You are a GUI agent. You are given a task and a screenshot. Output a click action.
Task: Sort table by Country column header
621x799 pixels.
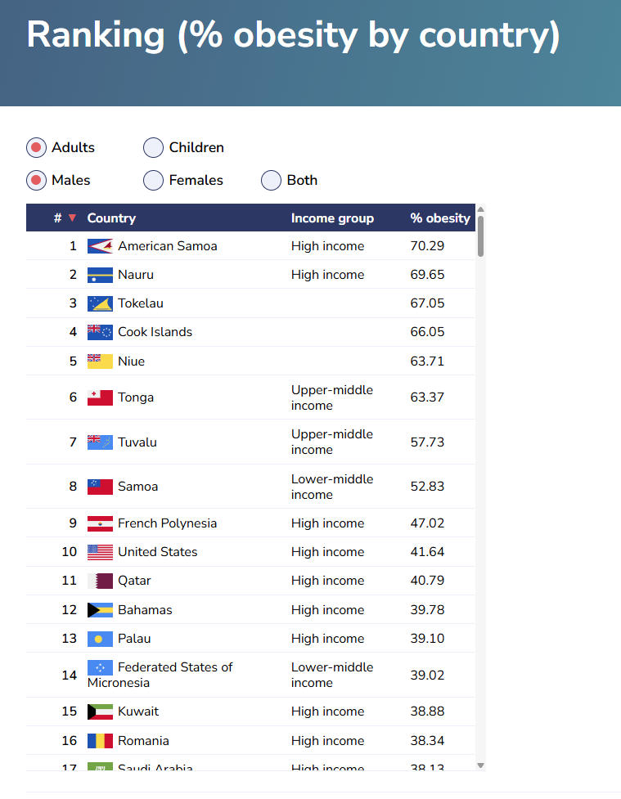click(111, 218)
